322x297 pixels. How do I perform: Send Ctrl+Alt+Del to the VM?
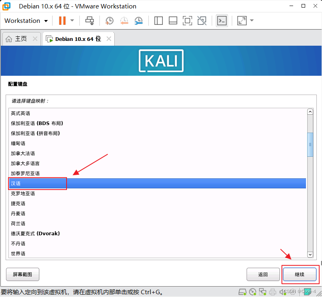[89, 21]
